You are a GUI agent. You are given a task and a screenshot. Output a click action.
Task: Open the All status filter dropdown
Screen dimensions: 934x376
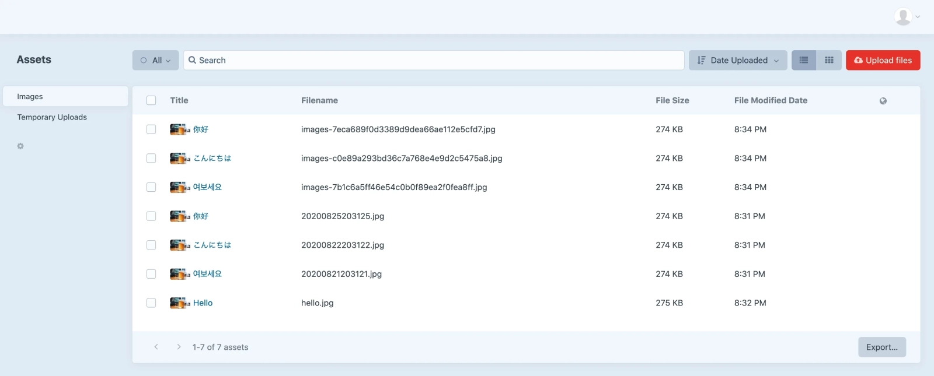click(x=155, y=60)
